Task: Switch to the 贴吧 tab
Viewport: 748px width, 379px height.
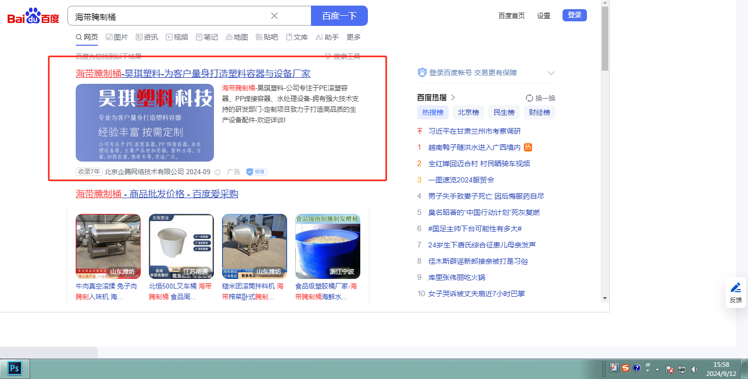Action: pos(267,37)
